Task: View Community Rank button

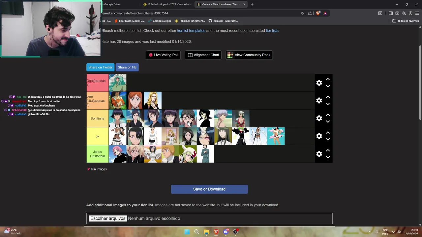Action: point(249,55)
